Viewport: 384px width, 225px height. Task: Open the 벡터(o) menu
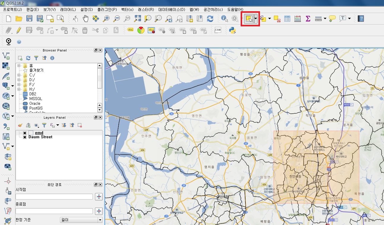point(127,9)
